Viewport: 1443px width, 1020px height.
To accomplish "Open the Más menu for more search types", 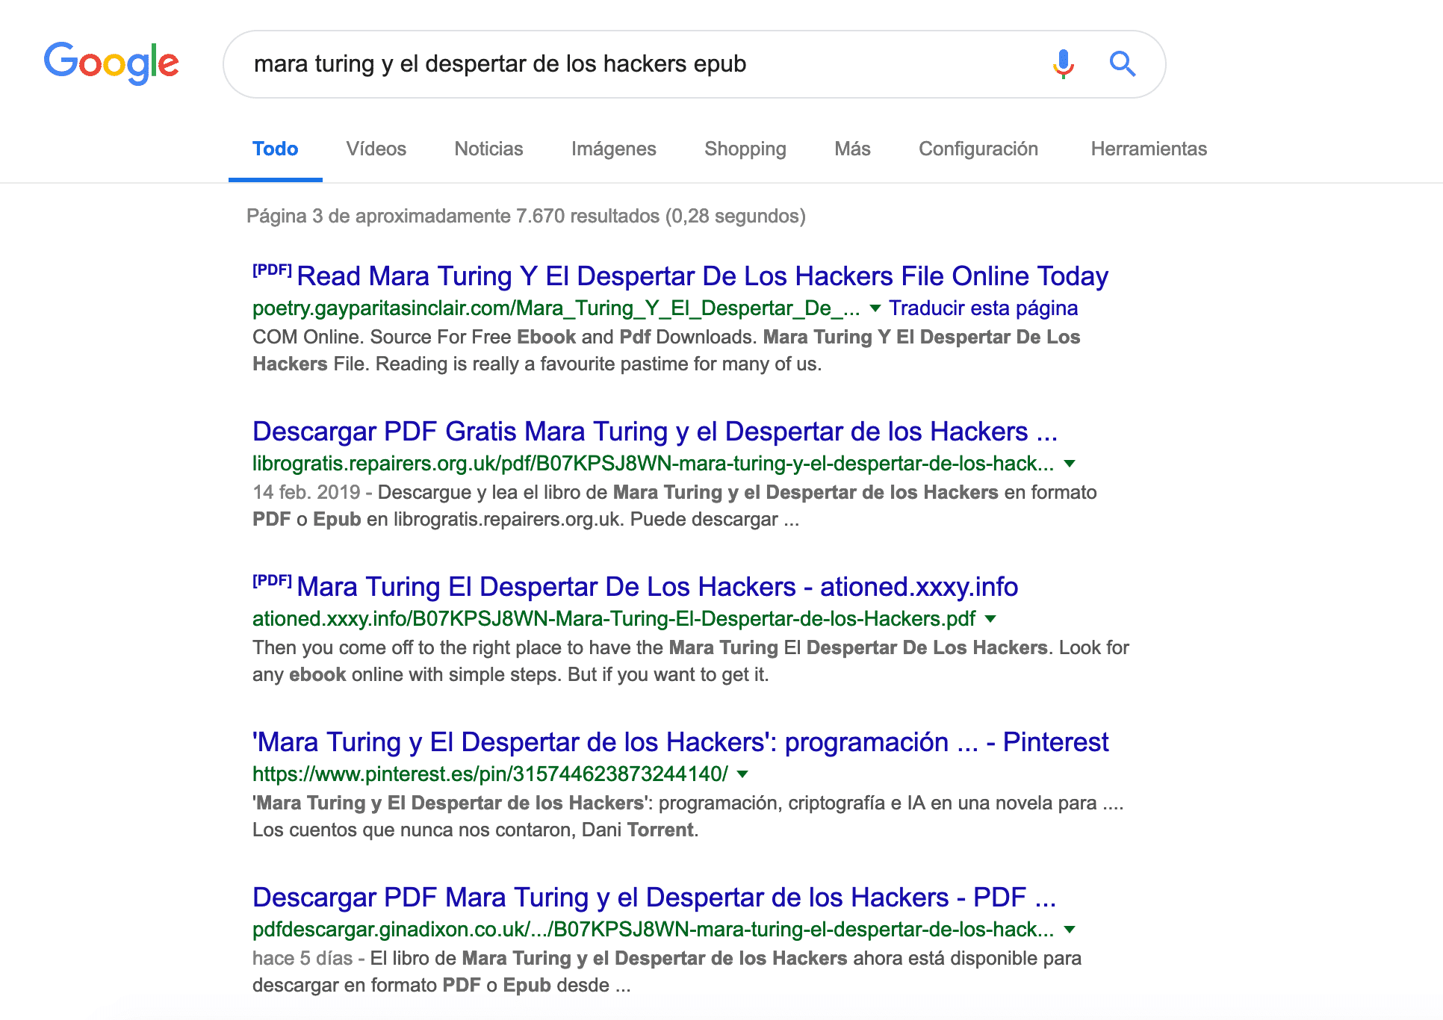I will (x=852, y=149).
